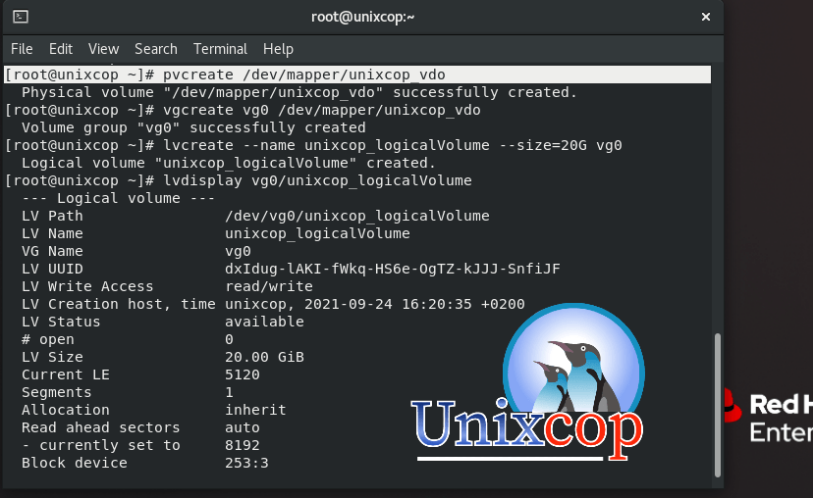
Task: Click the lvdisplay vg0/unixcop_logicalVolume command
Action: click(239, 180)
